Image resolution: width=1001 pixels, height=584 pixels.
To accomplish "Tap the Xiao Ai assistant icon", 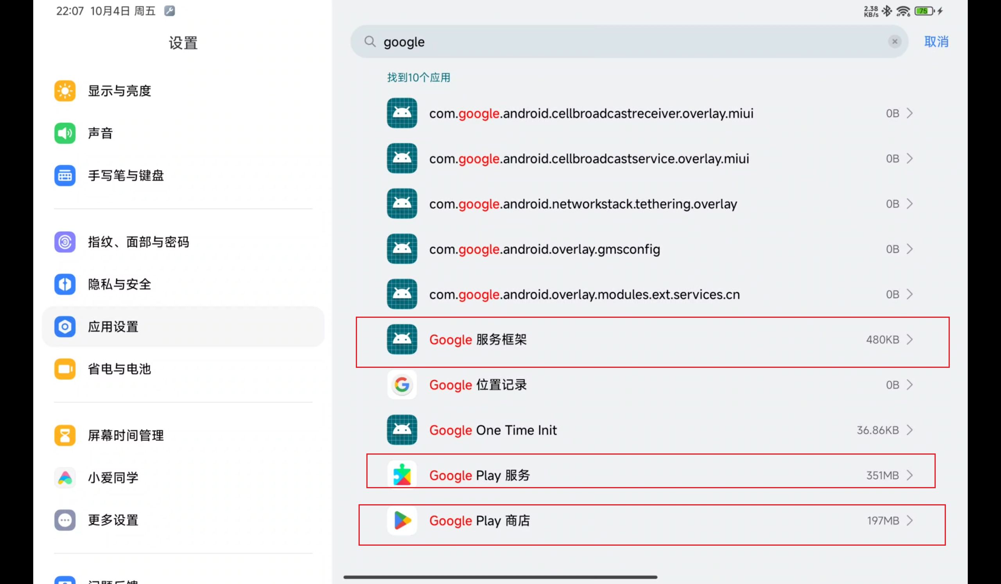I will tap(65, 478).
